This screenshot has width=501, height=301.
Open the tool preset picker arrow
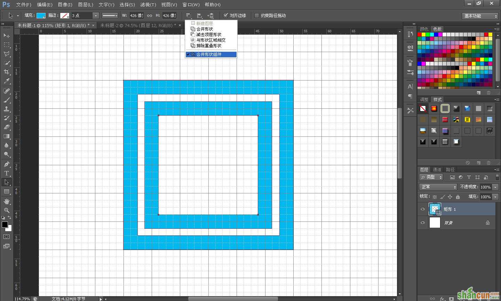18,16
